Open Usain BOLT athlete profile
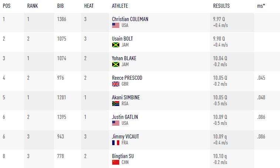Viewport: 280px width, 168px height. (123, 39)
